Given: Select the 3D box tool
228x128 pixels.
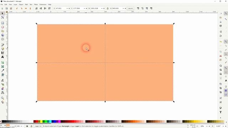Looking at the screenshot, I should 2,35.
